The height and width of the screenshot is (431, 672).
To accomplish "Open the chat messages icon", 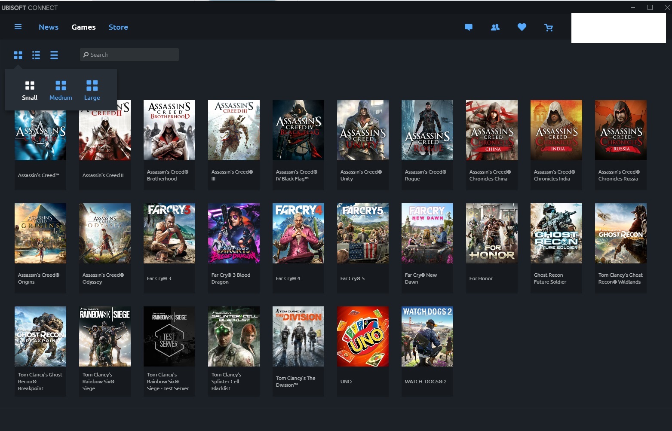I will (x=469, y=28).
